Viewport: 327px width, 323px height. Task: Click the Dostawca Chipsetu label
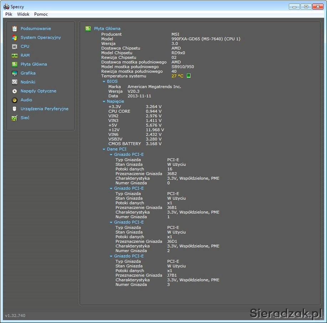(121, 48)
